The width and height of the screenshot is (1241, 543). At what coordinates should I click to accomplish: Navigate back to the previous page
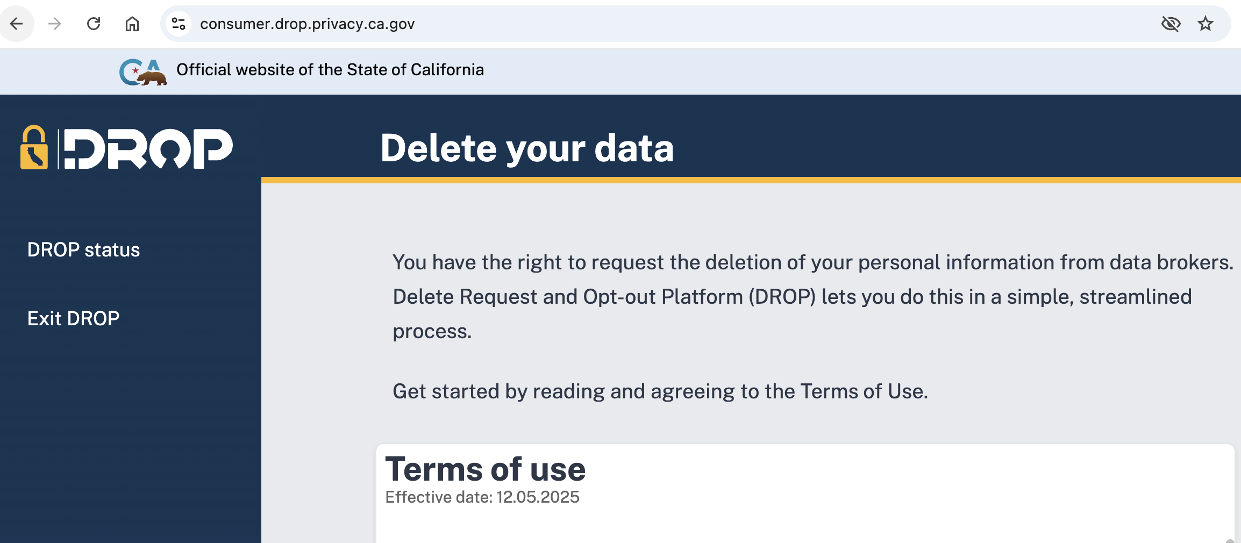pos(17,24)
